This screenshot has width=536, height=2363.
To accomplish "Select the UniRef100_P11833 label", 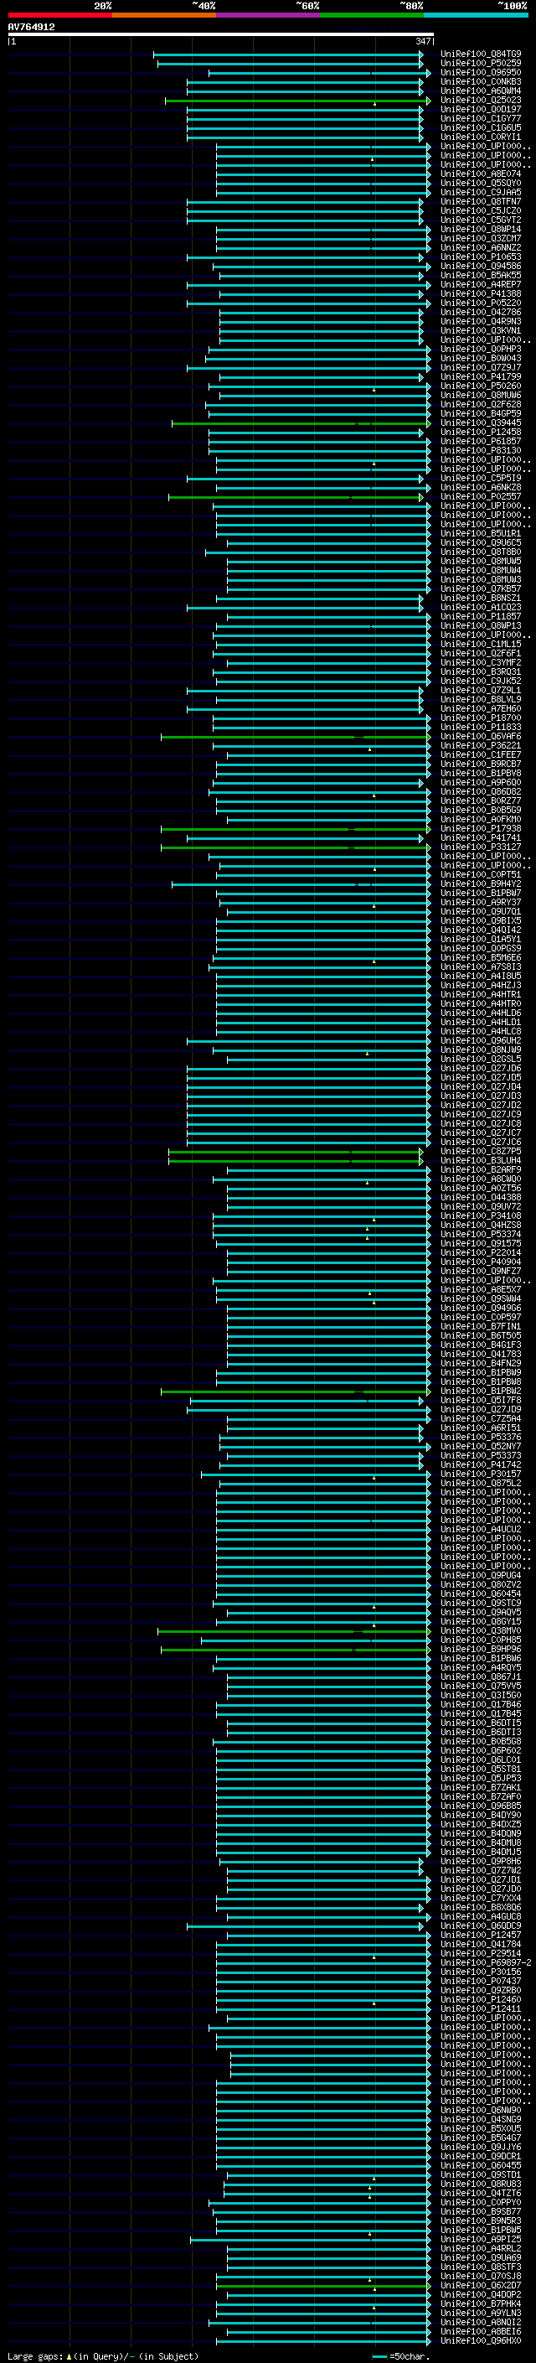I will (x=481, y=728).
